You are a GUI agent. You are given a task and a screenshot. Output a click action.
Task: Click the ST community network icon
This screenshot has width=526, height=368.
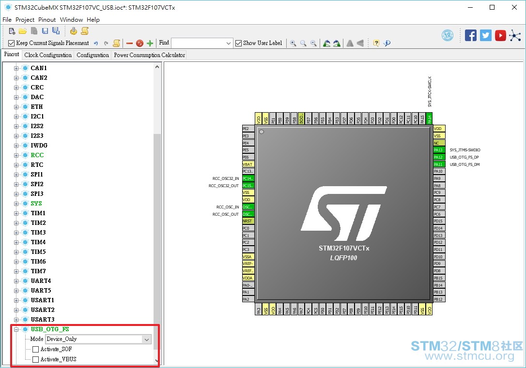pyautogui.click(x=515, y=35)
